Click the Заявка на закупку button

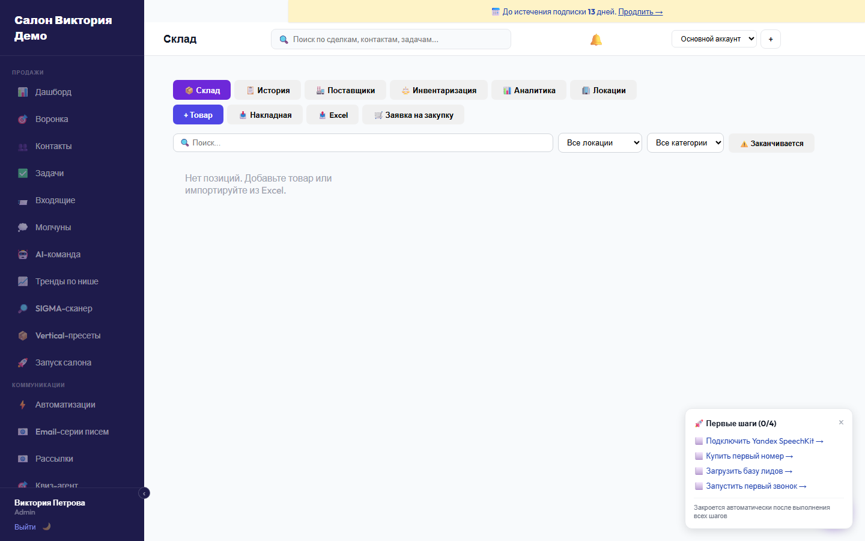413,115
